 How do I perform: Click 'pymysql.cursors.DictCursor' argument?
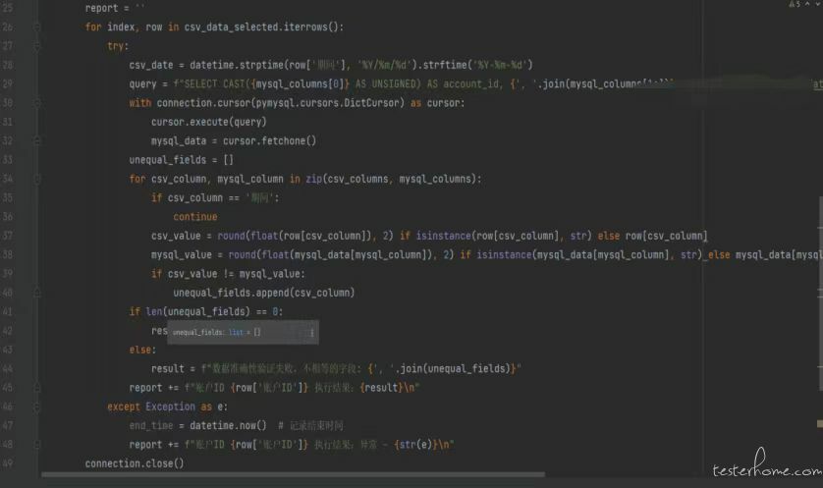(328, 103)
